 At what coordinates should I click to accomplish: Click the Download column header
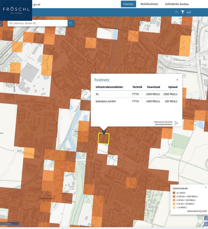(x=154, y=87)
